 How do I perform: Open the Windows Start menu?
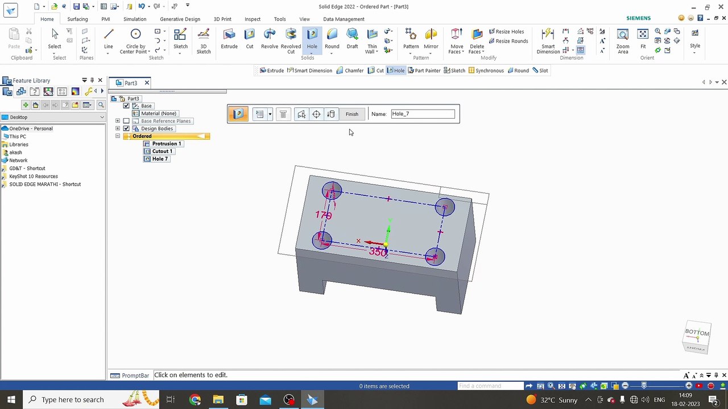[11, 399]
